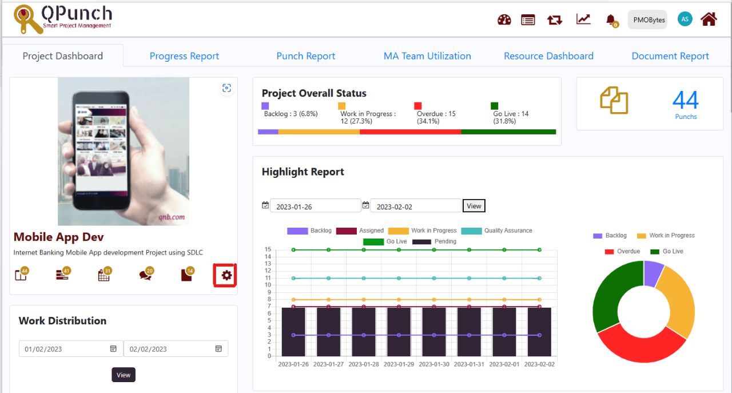This screenshot has height=393, width=732.
Task: Open the speedometer dashboard icon in header
Action: [x=504, y=20]
